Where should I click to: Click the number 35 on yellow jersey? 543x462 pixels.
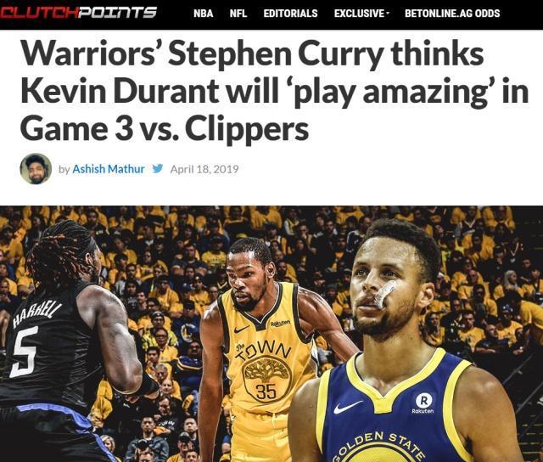point(266,392)
